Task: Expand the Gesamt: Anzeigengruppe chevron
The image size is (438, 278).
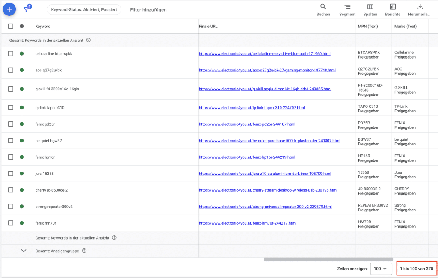Action: [24, 251]
